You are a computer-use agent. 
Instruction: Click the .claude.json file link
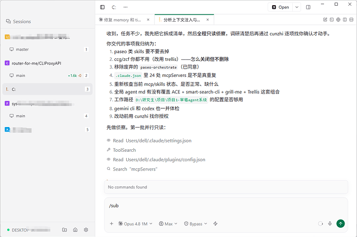(x=128, y=76)
